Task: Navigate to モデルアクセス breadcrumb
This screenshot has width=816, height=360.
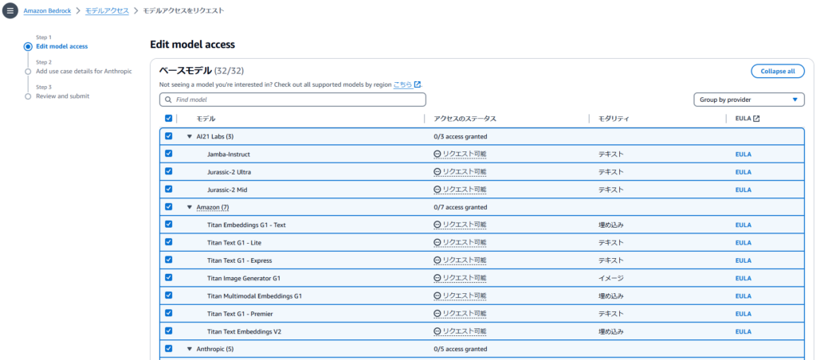Action: click(108, 11)
